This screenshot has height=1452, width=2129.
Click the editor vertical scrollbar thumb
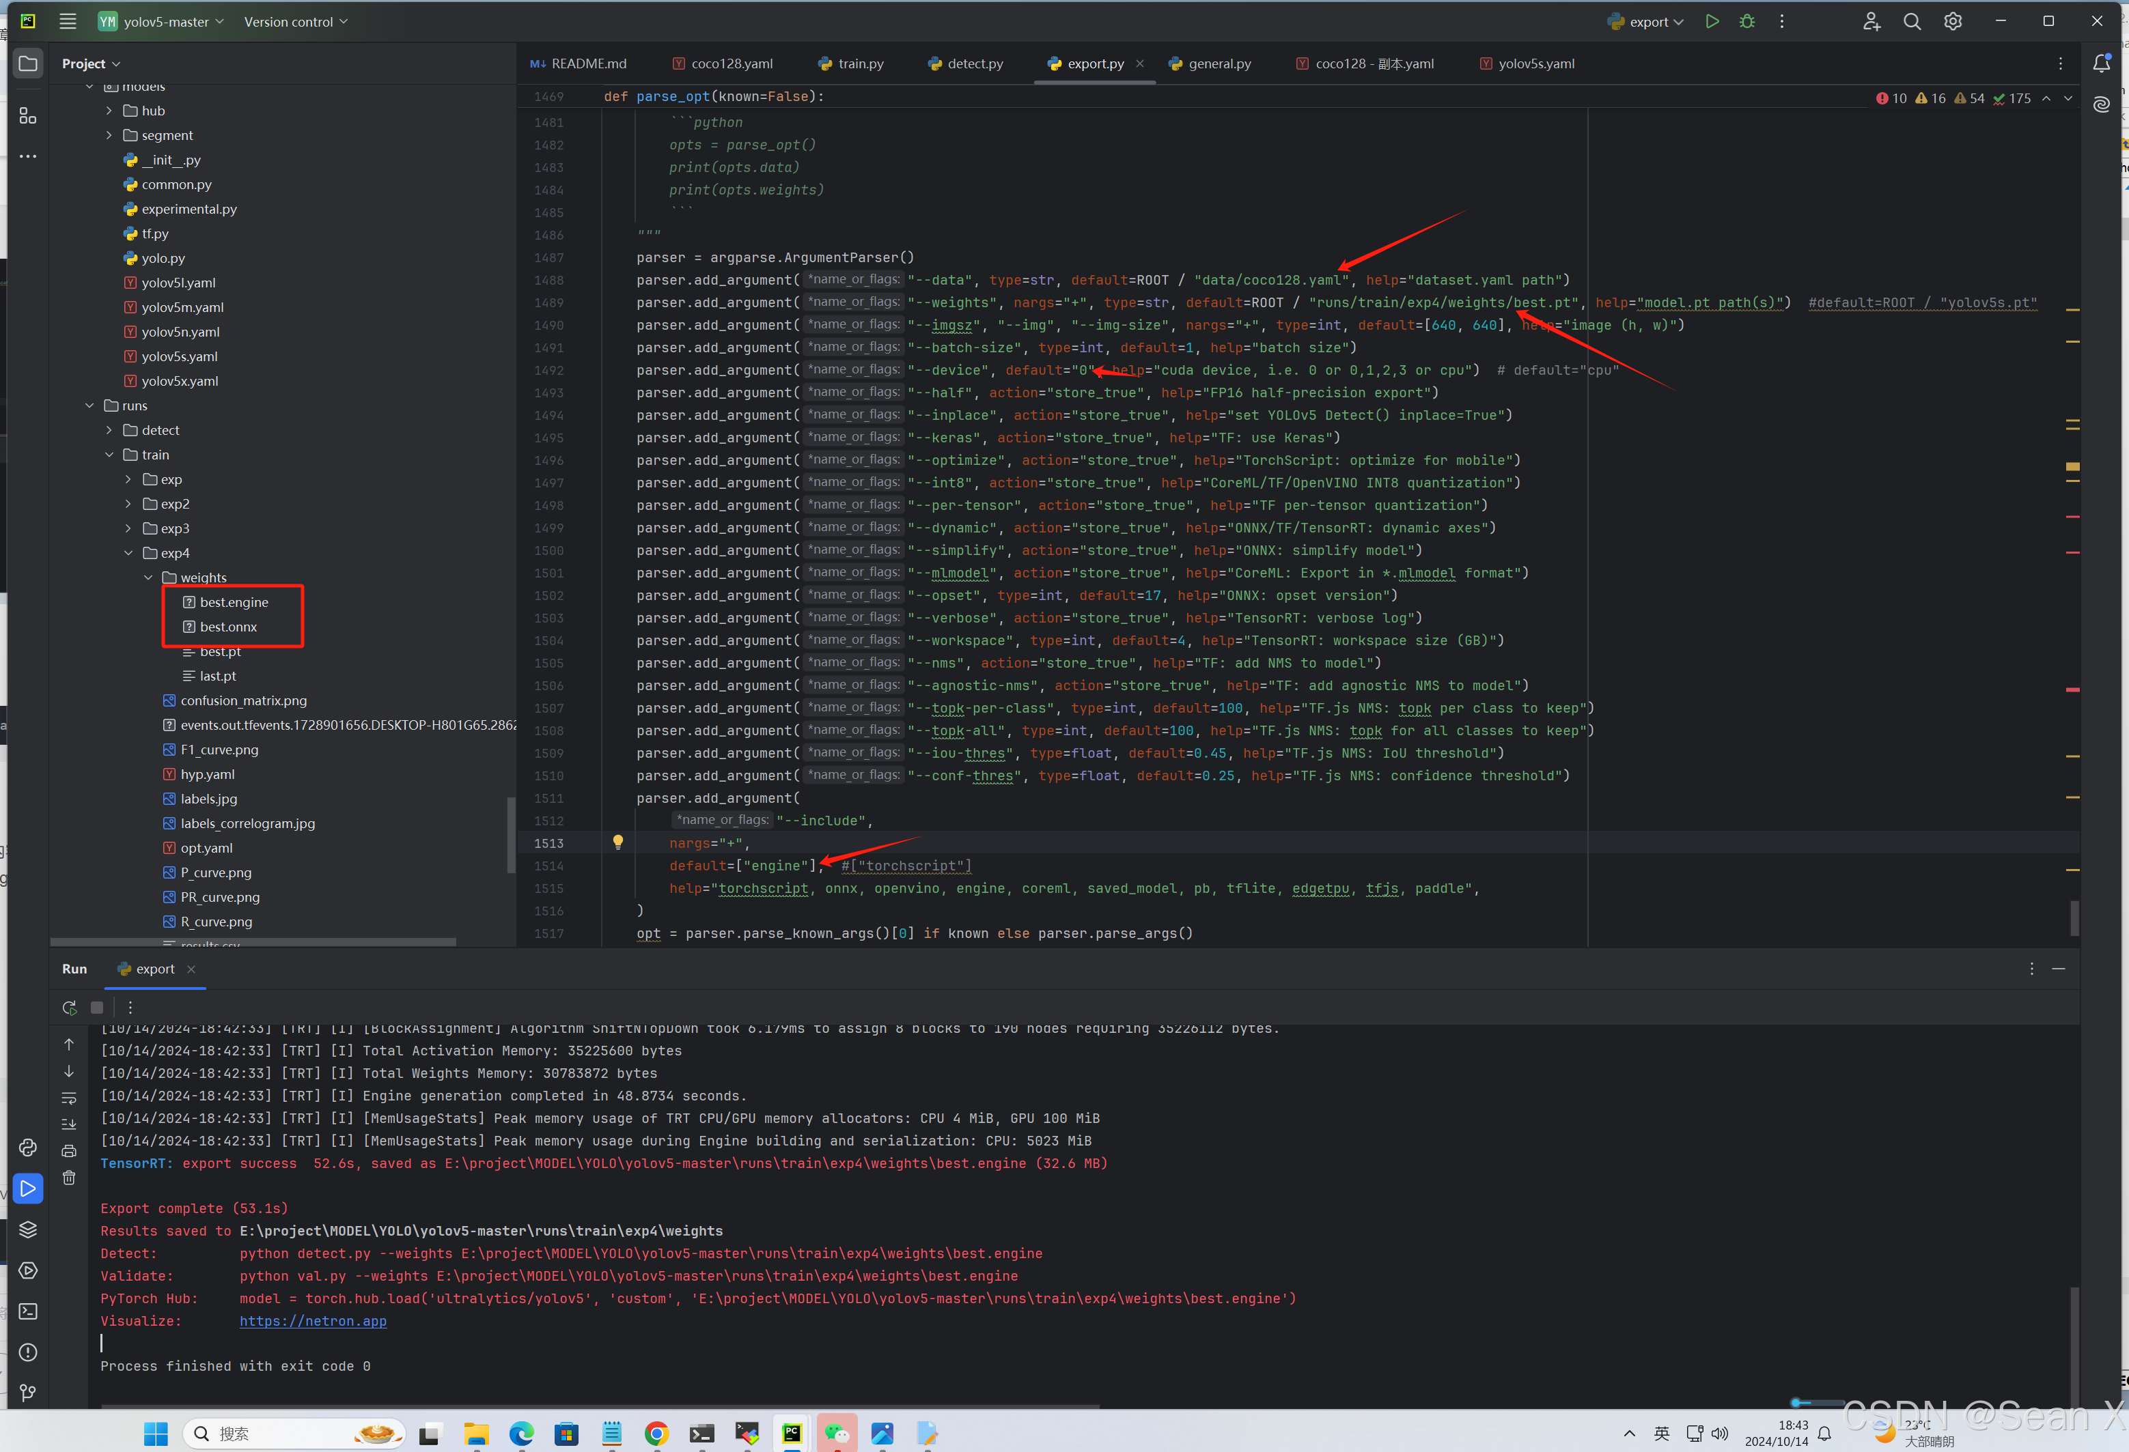(x=2074, y=917)
